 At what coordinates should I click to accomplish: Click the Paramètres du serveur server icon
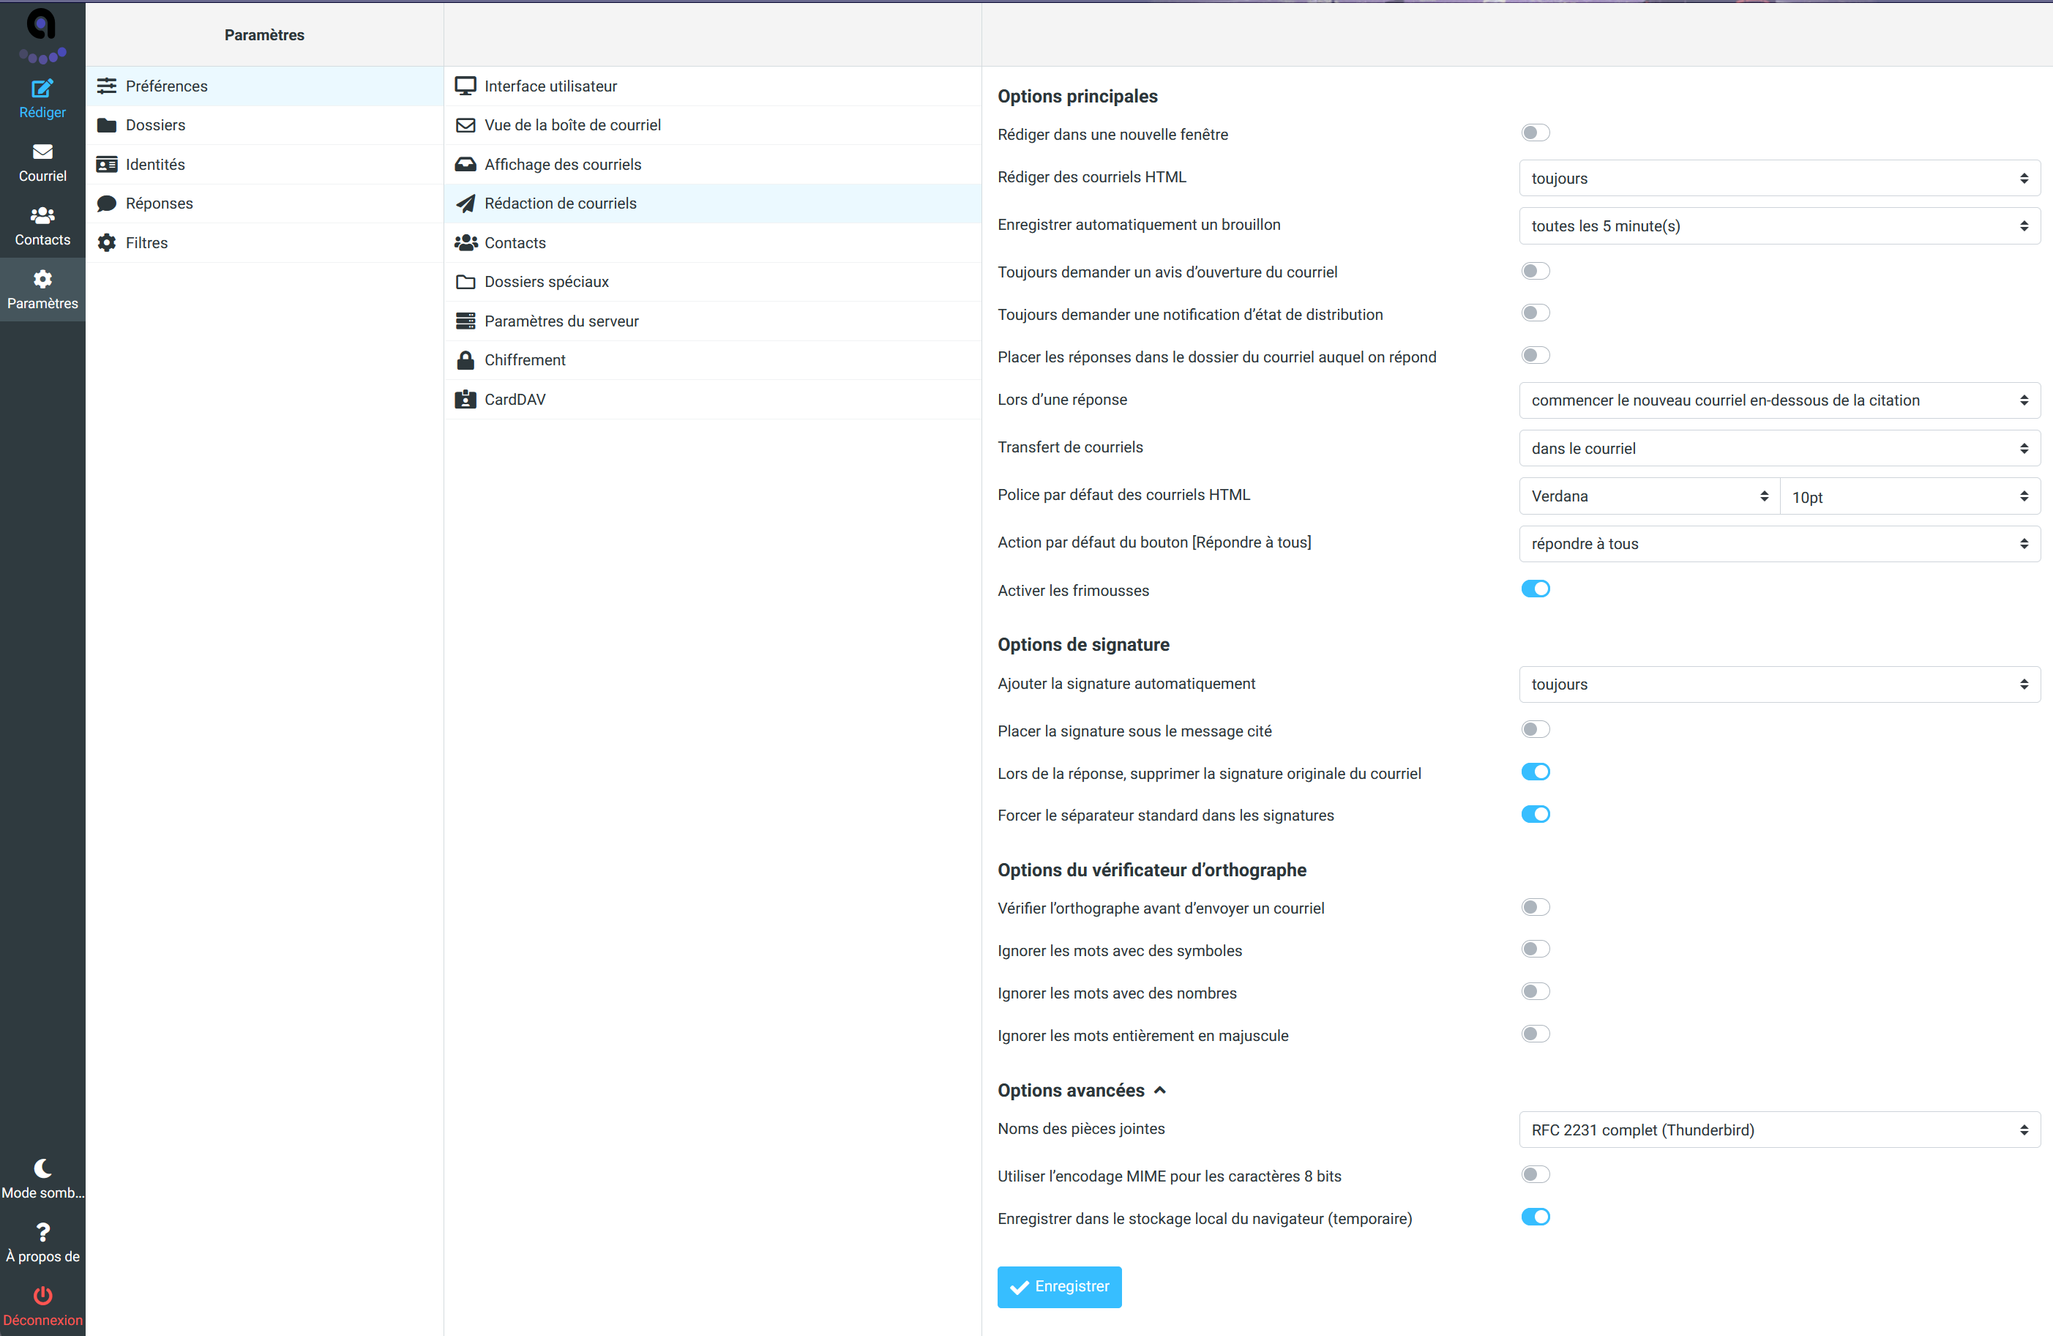[465, 321]
